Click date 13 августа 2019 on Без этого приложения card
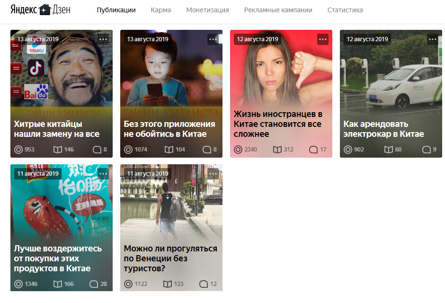 [x=148, y=39]
